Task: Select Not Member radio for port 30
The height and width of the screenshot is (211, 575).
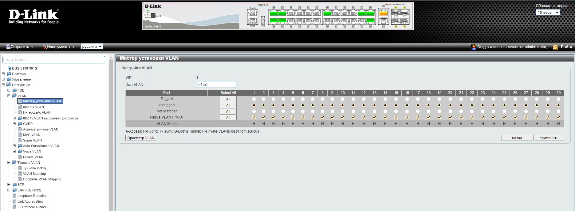Action: coord(558,111)
